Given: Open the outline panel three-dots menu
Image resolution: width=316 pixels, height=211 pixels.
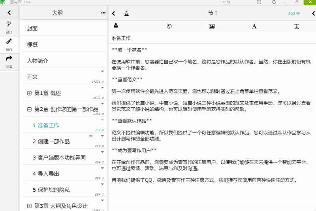Looking at the screenshot, I should [103, 13].
